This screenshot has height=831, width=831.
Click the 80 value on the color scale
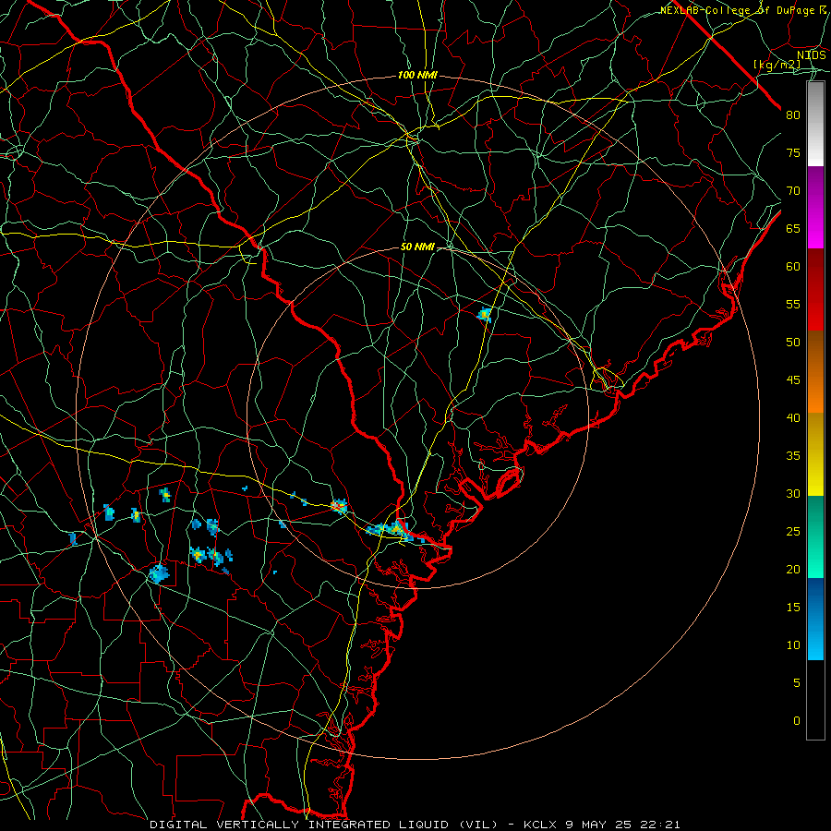pyautogui.click(x=793, y=115)
